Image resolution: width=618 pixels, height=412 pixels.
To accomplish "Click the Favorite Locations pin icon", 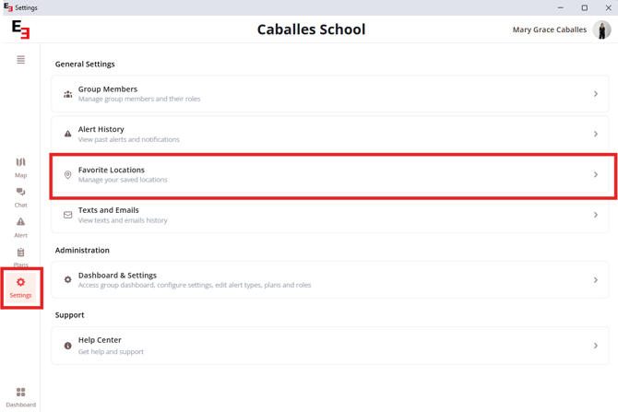I will (x=67, y=174).
